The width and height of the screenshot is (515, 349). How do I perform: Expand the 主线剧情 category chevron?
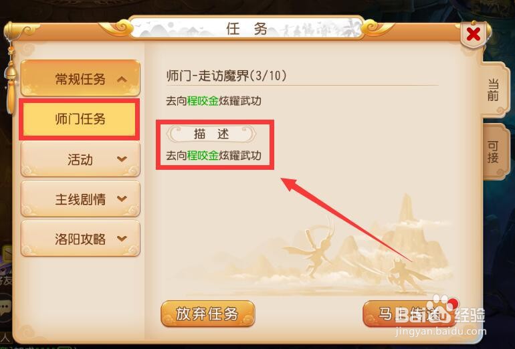(122, 199)
